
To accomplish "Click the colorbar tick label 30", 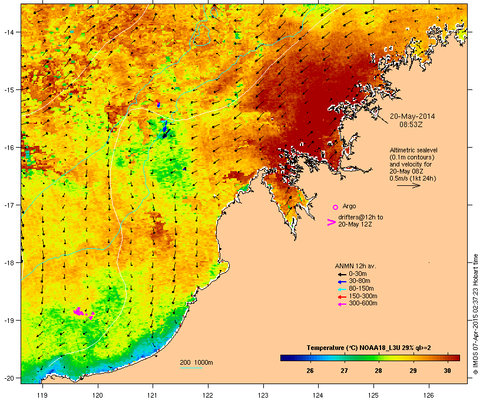I will coord(447,371).
